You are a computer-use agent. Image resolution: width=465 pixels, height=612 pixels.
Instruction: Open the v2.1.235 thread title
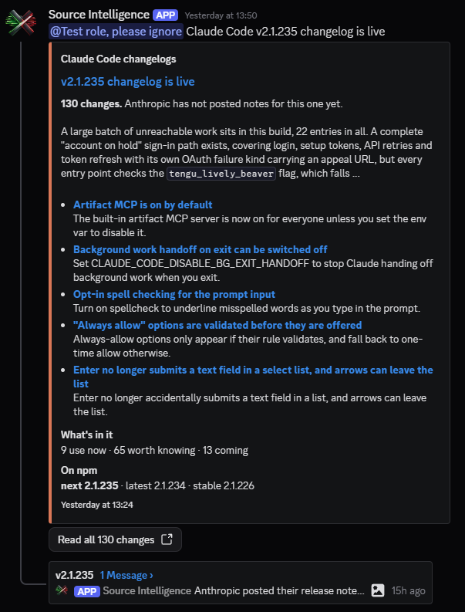click(74, 575)
